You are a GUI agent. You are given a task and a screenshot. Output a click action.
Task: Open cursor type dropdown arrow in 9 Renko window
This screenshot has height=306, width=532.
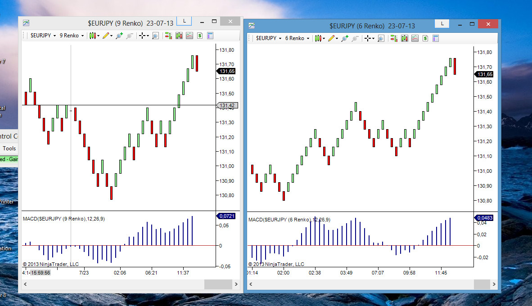pyautogui.click(x=148, y=36)
